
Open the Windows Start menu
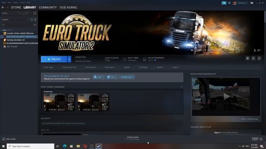[x=3, y=146]
